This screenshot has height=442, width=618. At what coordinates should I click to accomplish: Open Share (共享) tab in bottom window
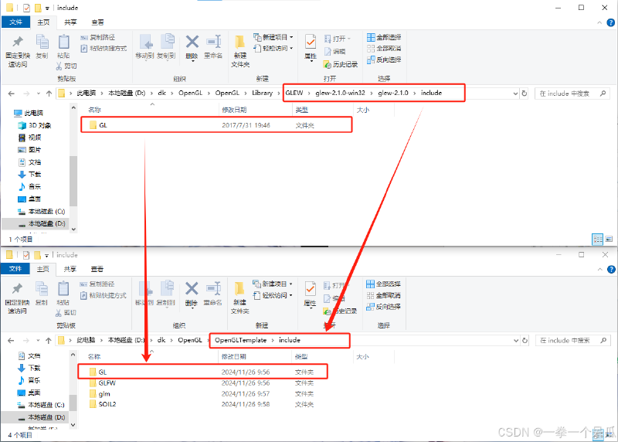[x=70, y=269]
